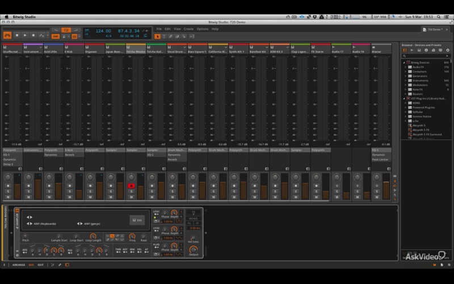Click the Sampler device gear icon
This screenshot has width=454, height=284.
(17, 255)
